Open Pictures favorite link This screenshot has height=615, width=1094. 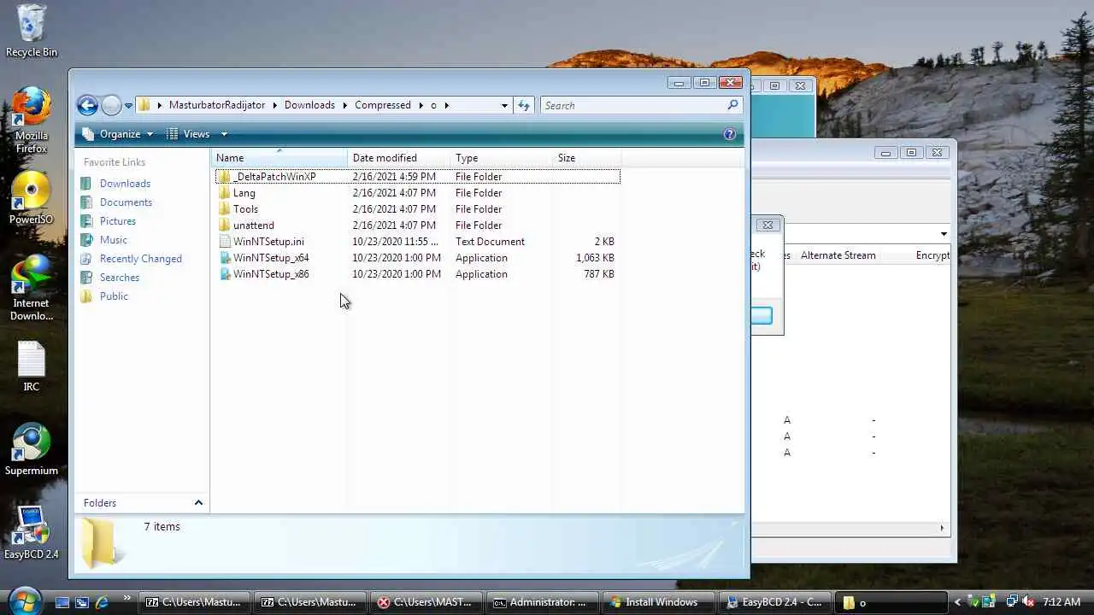[x=118, y=221]
